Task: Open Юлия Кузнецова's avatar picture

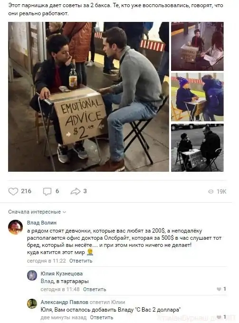Action: click(32, 275)
